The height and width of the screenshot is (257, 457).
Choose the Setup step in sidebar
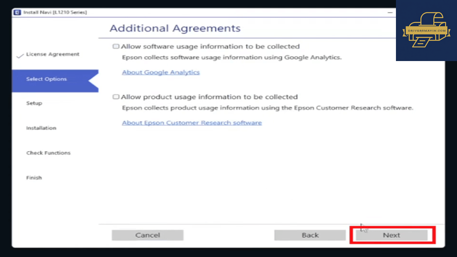tap(34, 103)
